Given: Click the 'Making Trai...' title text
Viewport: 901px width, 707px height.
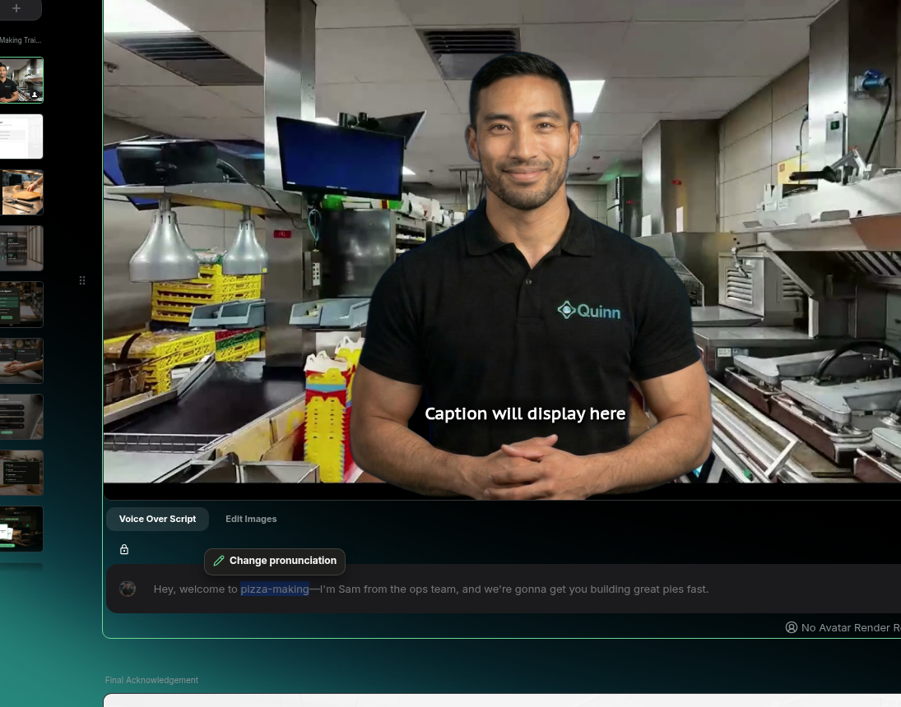Looking at the screenshot, I should pyautogui.click(x=21, y=40).
